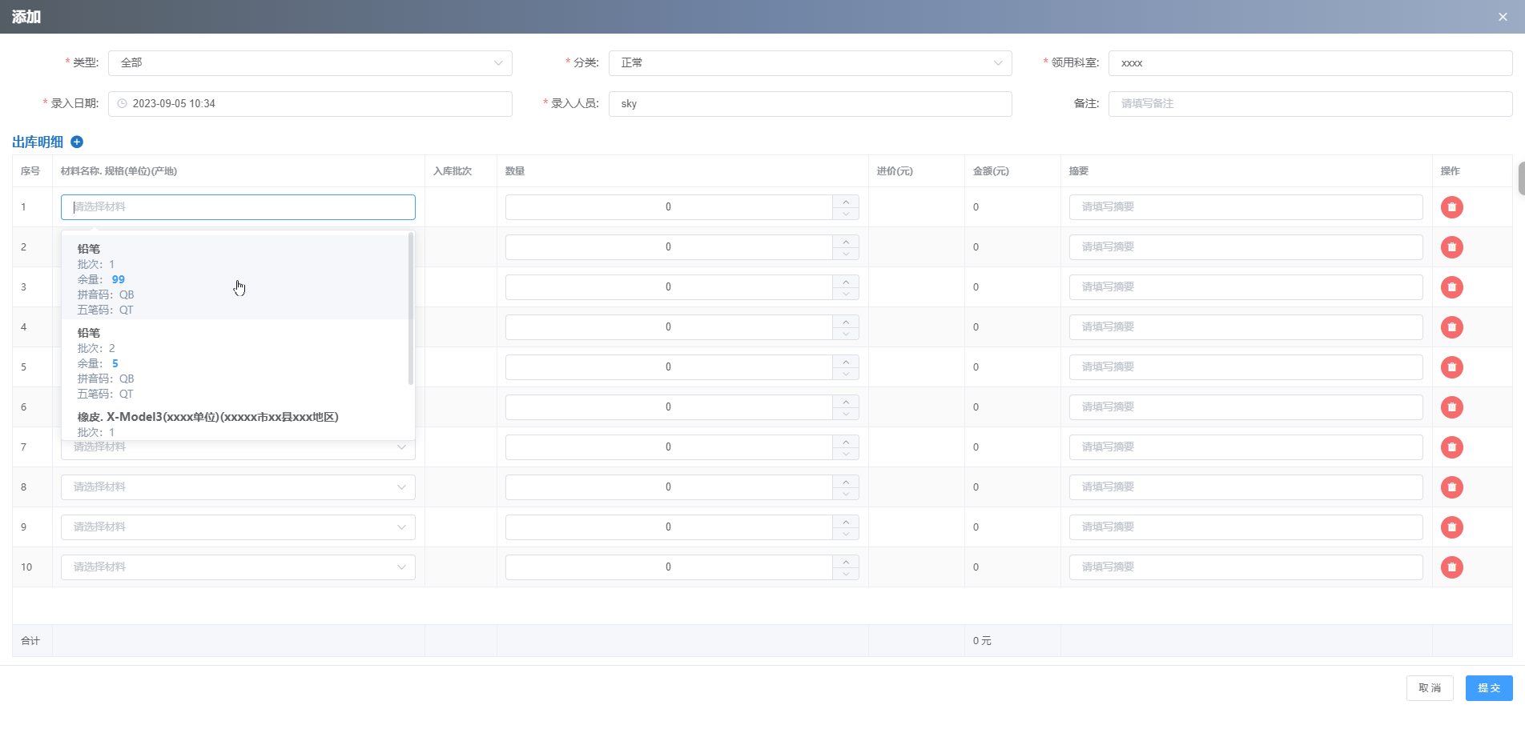Screen dimensions: 1525x737
Task: Click quantity input in row 2
Action: tap(669, 247)
